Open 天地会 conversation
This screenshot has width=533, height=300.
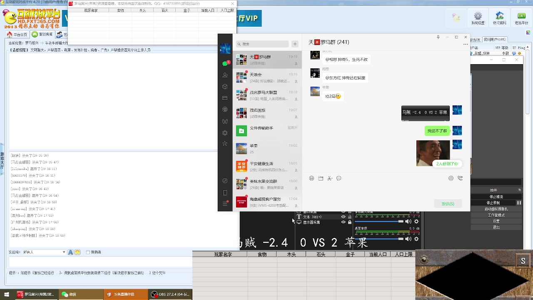(267, 77)
